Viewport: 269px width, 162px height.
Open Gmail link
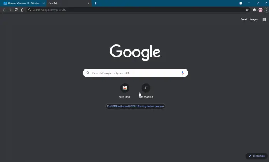point(244,19)
